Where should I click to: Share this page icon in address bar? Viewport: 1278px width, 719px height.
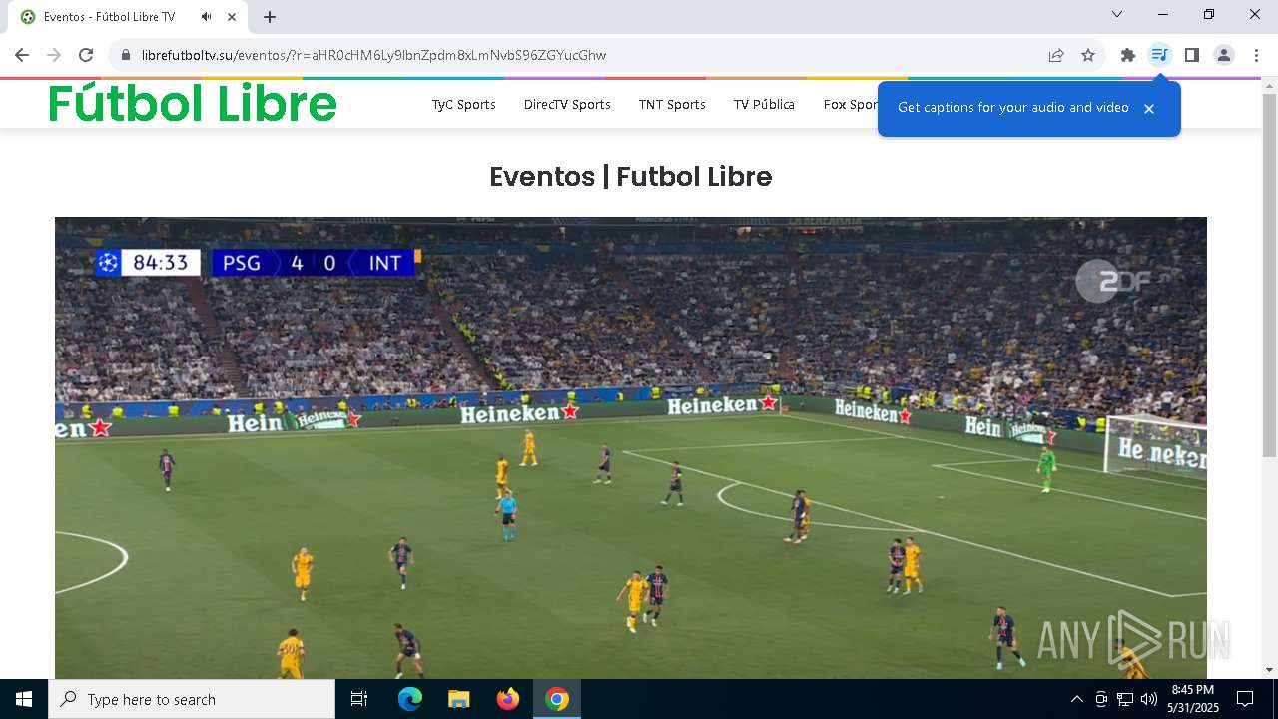(1056, 55)
